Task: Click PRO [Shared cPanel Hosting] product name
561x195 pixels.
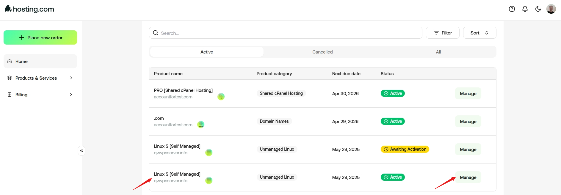Action: [183, 90]
